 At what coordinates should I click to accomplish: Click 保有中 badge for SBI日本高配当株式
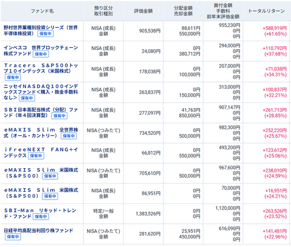coord(59,116)
